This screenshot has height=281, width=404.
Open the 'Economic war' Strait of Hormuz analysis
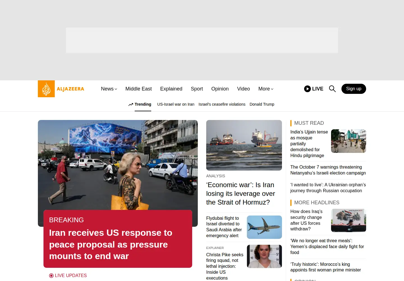click(240, 194)
